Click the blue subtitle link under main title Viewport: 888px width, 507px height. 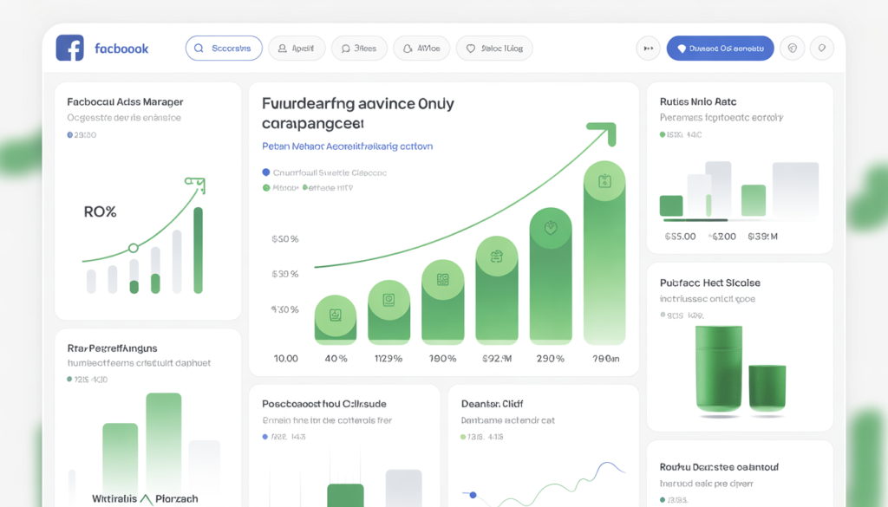(x=347, y=146)
